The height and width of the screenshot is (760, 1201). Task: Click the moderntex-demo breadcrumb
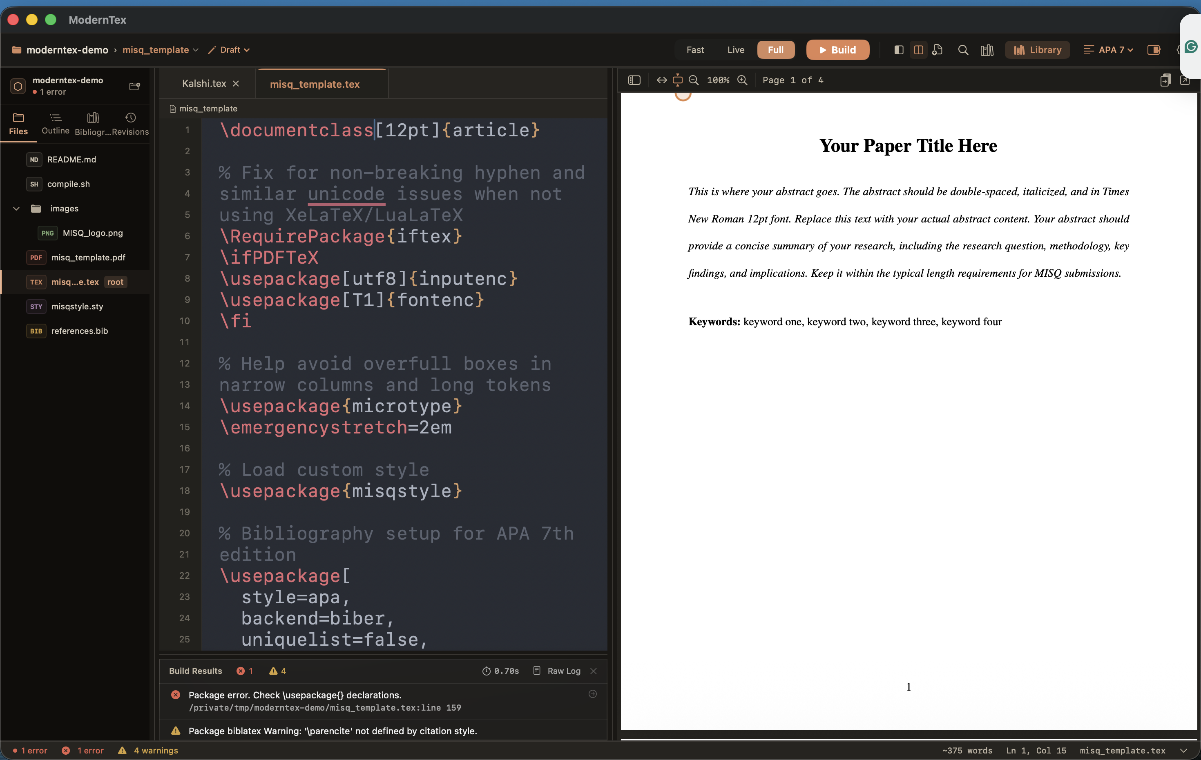[x=67, y=50]
